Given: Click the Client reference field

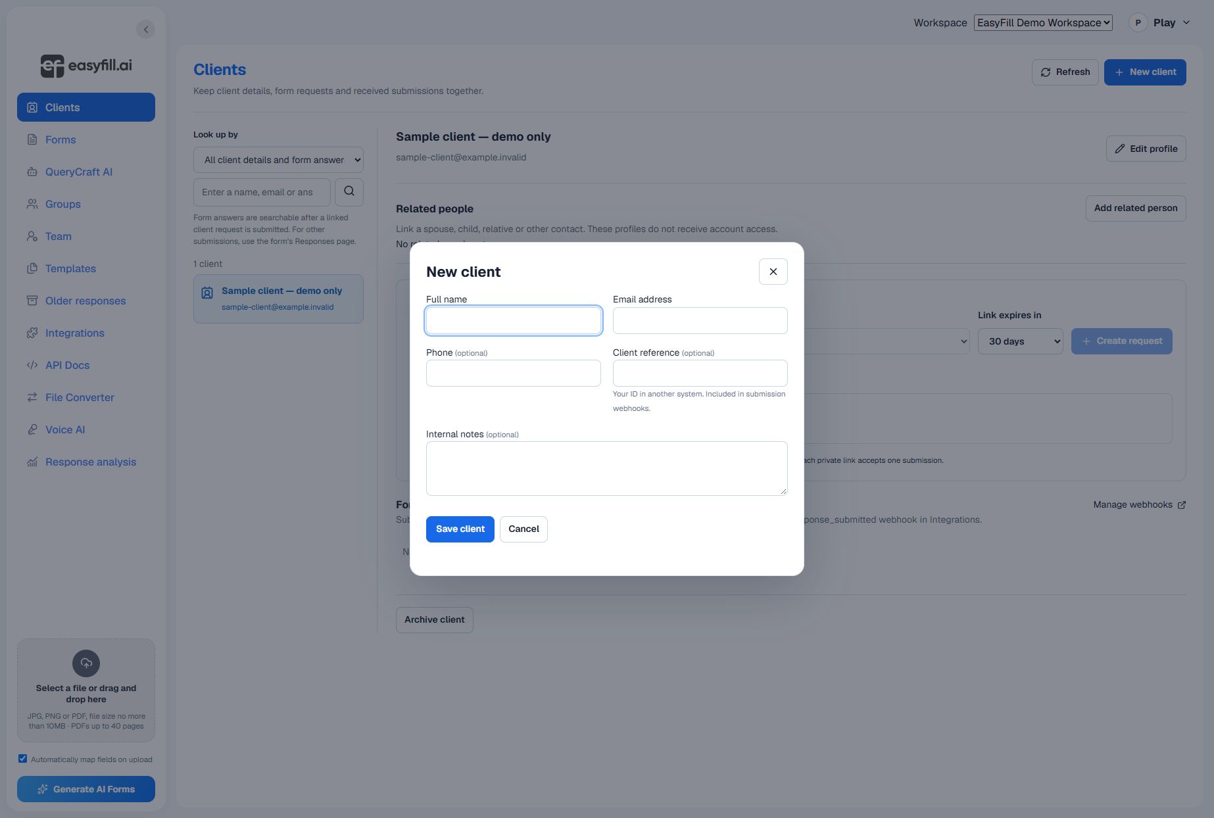Looking at the screenshot, I should [700, 373].
